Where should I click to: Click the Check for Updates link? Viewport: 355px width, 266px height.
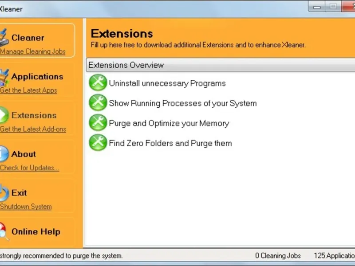pos(30,168)
